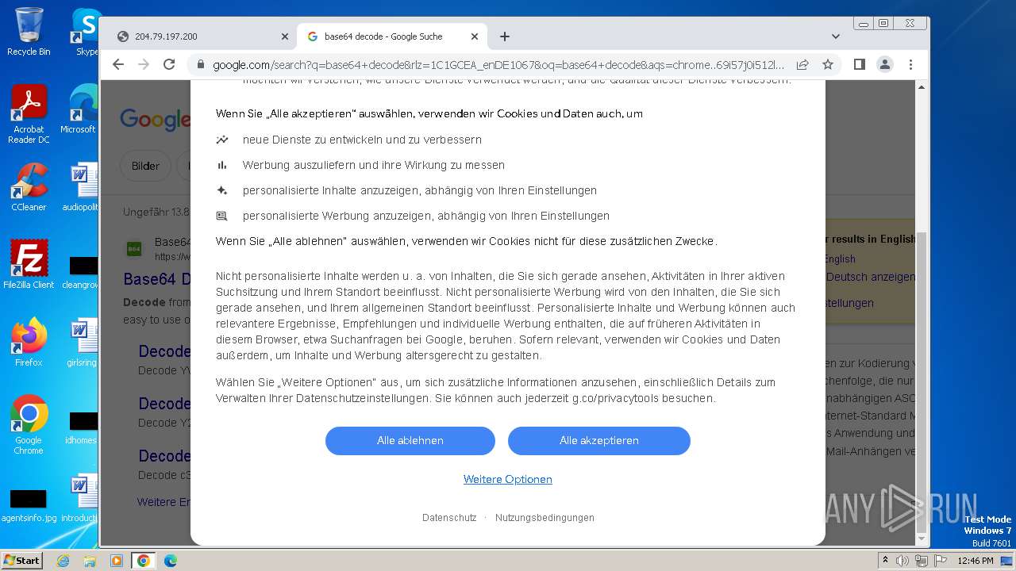Viewport: 1016px width, 571px height.
Task: Click the network tray icon
Action: (x=922, y=561)
